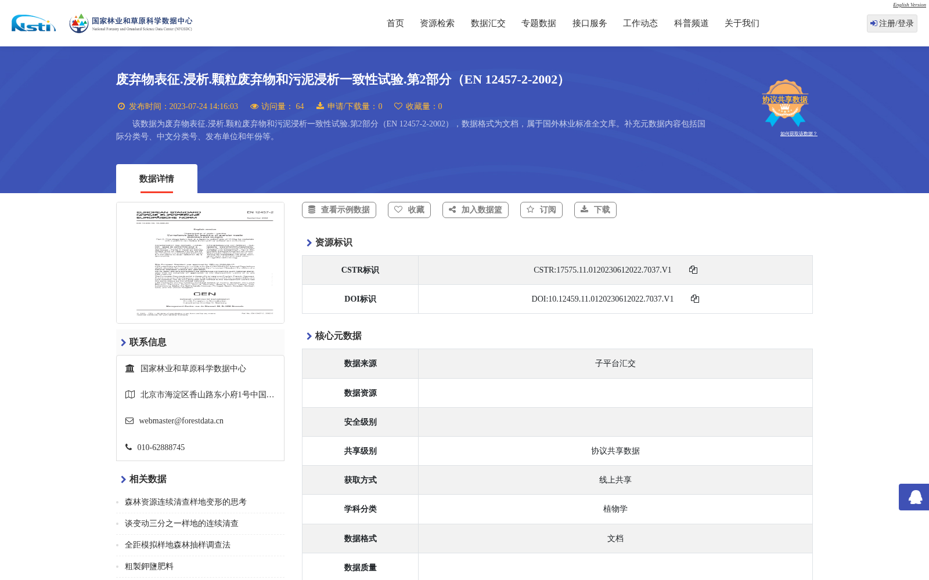Click the CSTR:17575.11.0120230612022.7037.V1 value
The height and width of the screenshot is (580, 929).
[x=603, y=270]
